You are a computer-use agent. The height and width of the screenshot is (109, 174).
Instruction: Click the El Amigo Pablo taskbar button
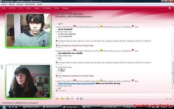point(72,107)
